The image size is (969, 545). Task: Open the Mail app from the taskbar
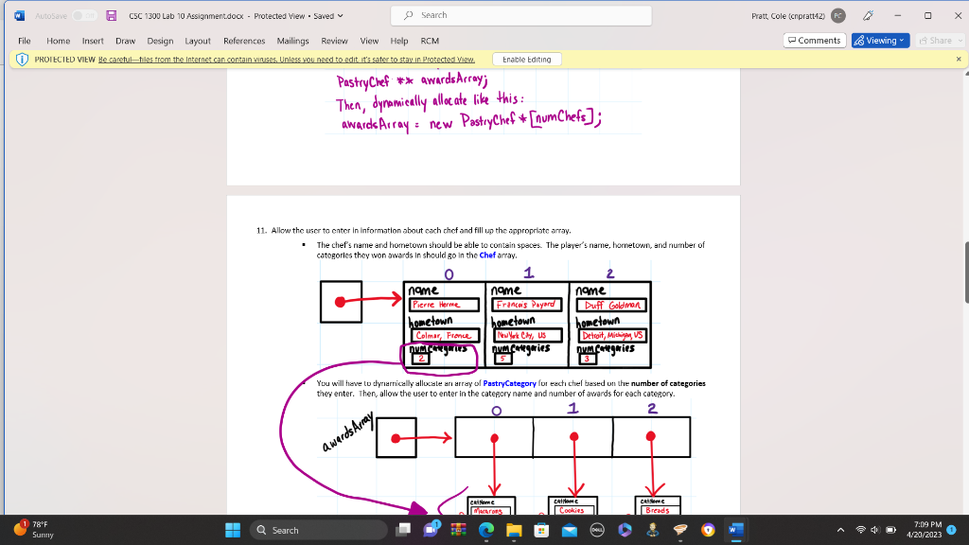569,529
